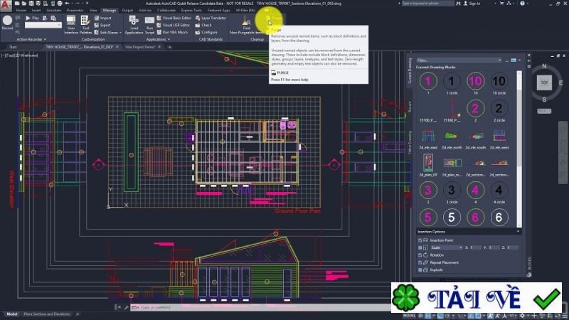
Task: Switch to Villa Project Demo drawing tab
Action: coord(140,47)
